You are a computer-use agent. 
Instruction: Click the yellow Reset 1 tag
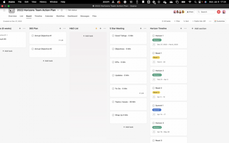[156, 58]
